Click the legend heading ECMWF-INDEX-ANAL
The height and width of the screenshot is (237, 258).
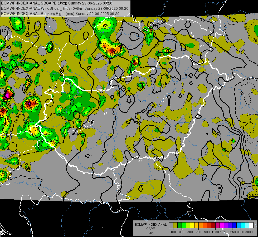150,225
